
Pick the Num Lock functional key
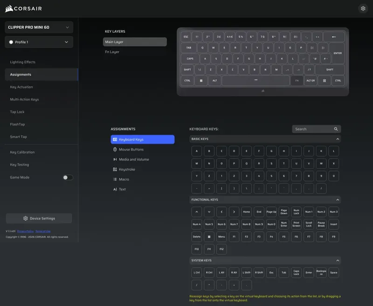(x=297, y=212)
